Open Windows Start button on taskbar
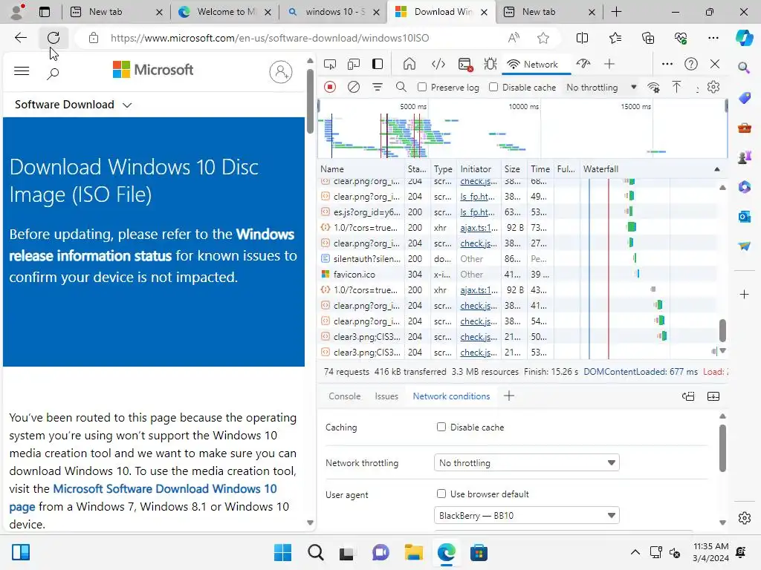Screen dimensions: 761x570 pyautogui.click(x=282, y=552)
